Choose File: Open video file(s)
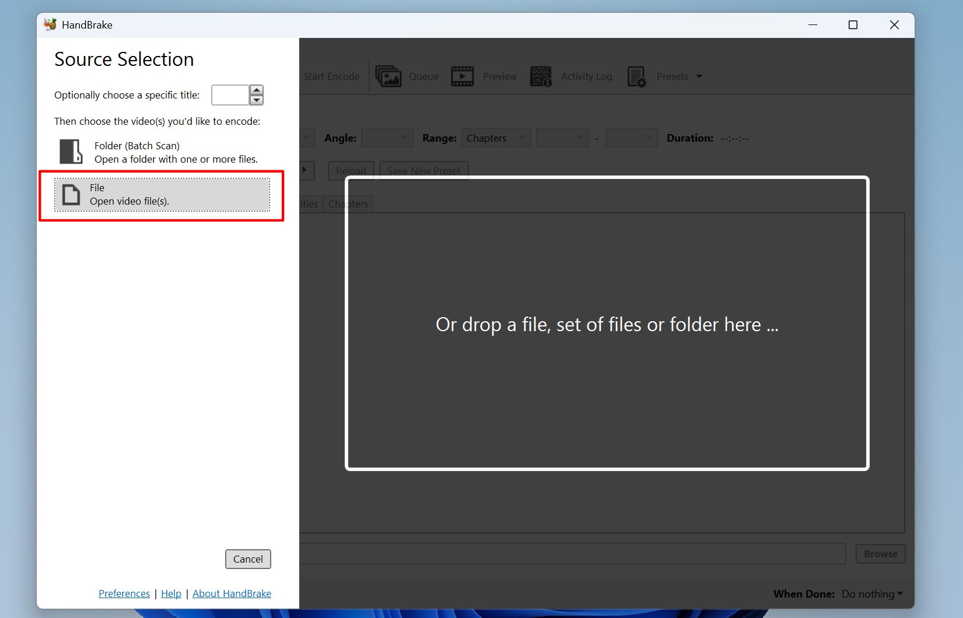 click(162, 195)
